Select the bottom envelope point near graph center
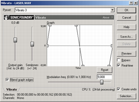The image size is (139, 102). pyautogui.click(x=83, y=66)
